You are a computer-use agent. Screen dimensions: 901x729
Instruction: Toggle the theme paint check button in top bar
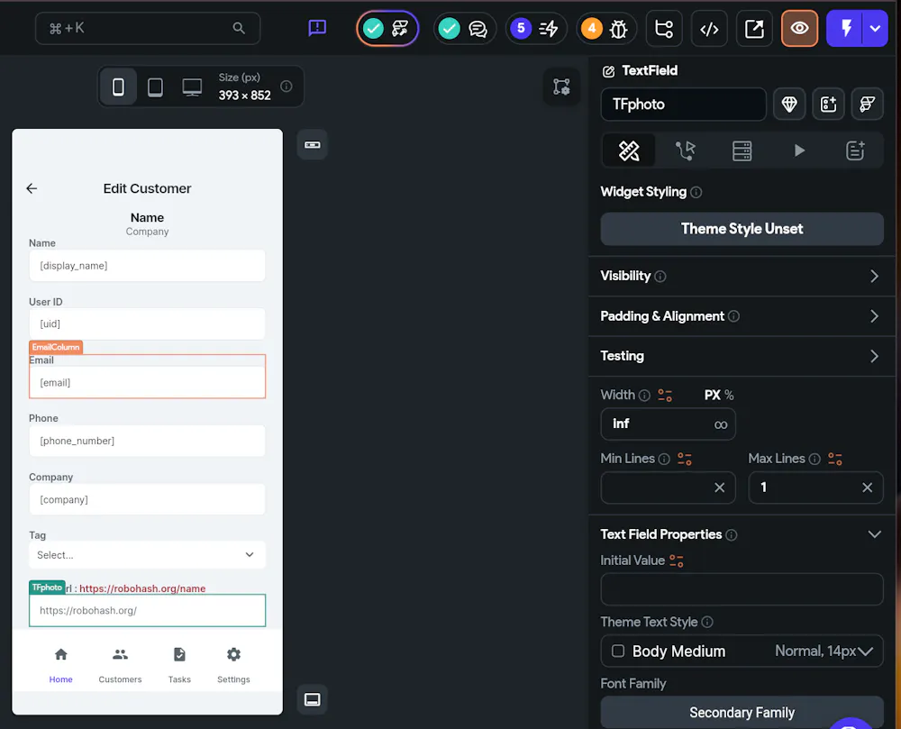coord(387,28)
